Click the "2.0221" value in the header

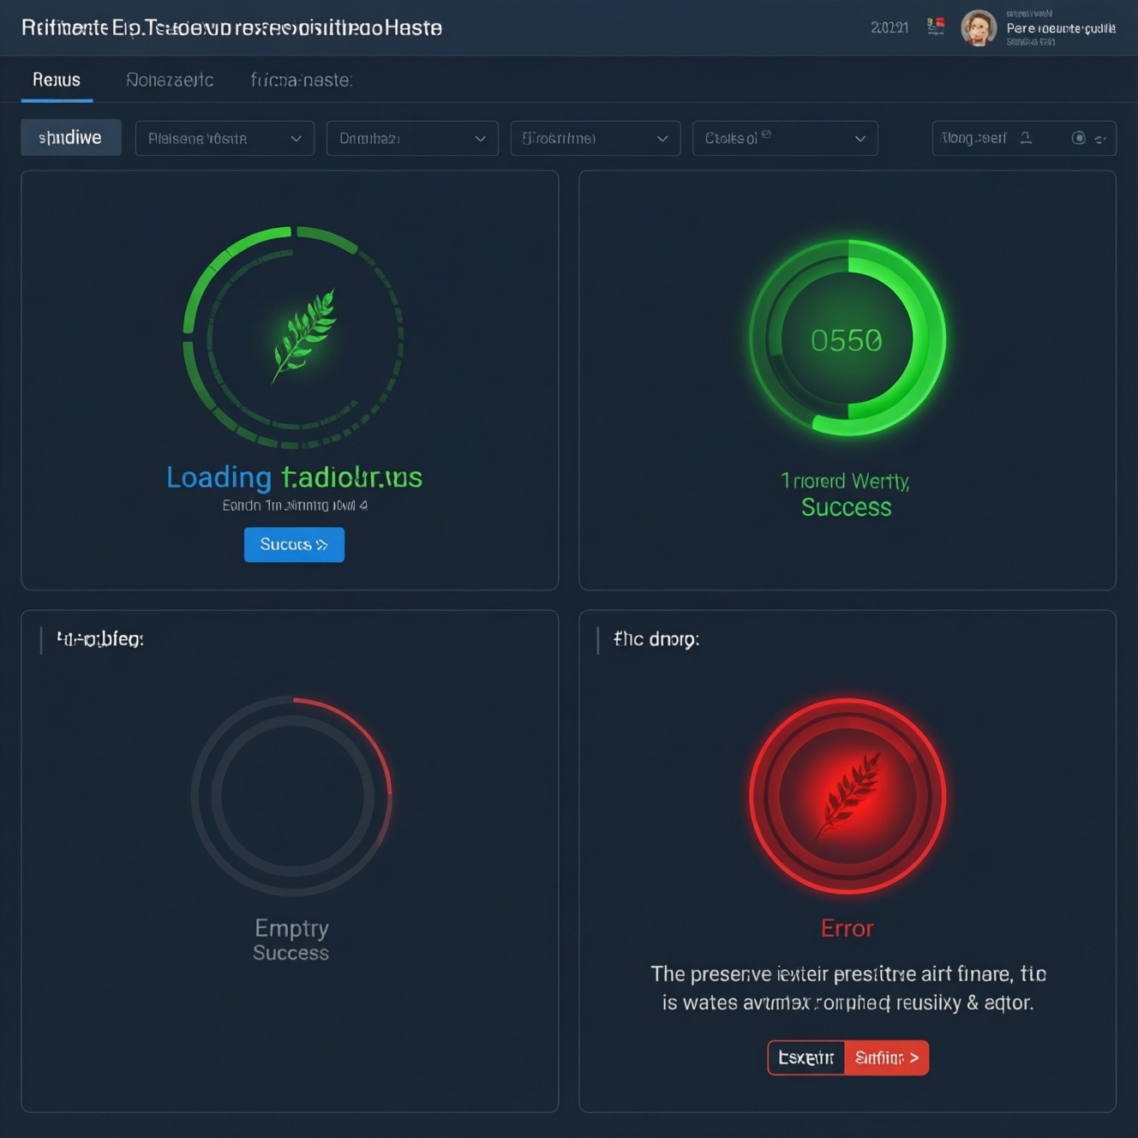889,27
